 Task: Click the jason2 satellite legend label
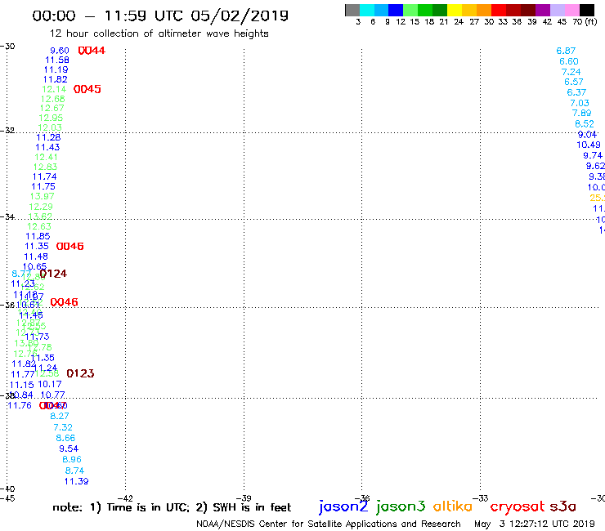click(343, 506)
